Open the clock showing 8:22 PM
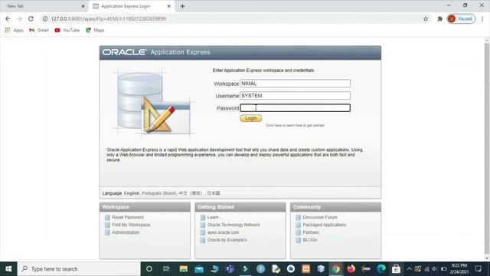 459,269
